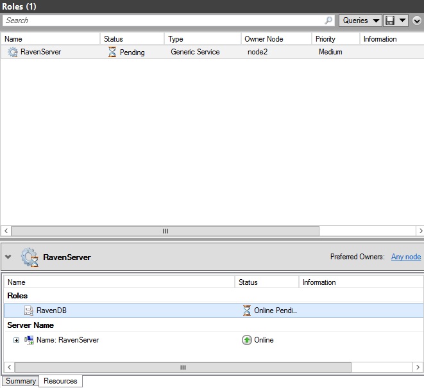424x388 pixels.
Task: Click the green Online arrow status icon
Action: 246,340
